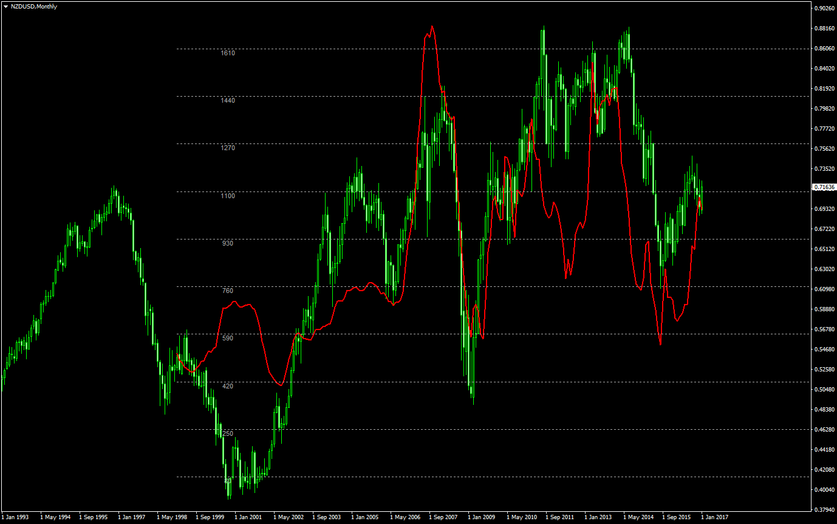The height and width of the screenshot is (524, 837).
Task: Click the 1 Jan 2005 date label
Action: click(366, 517)
